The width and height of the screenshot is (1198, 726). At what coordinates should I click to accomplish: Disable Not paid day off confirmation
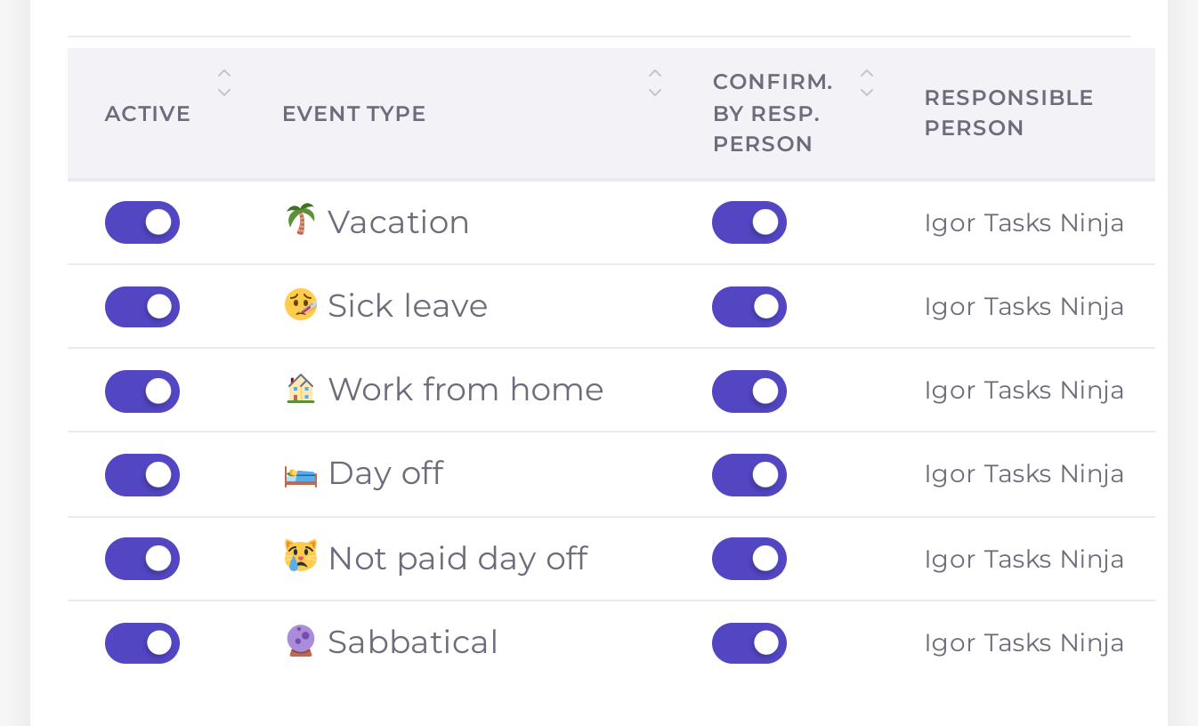pos(749,559)
